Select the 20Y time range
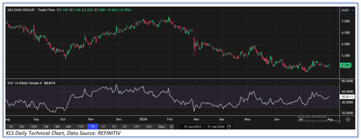This screenshot has width=361, height=140. pyautogui.click(x=149, y=127)
